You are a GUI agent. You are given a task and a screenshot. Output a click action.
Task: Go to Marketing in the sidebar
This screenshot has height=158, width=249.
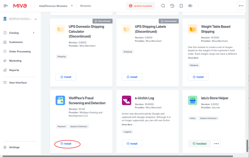tap(15, 61)
